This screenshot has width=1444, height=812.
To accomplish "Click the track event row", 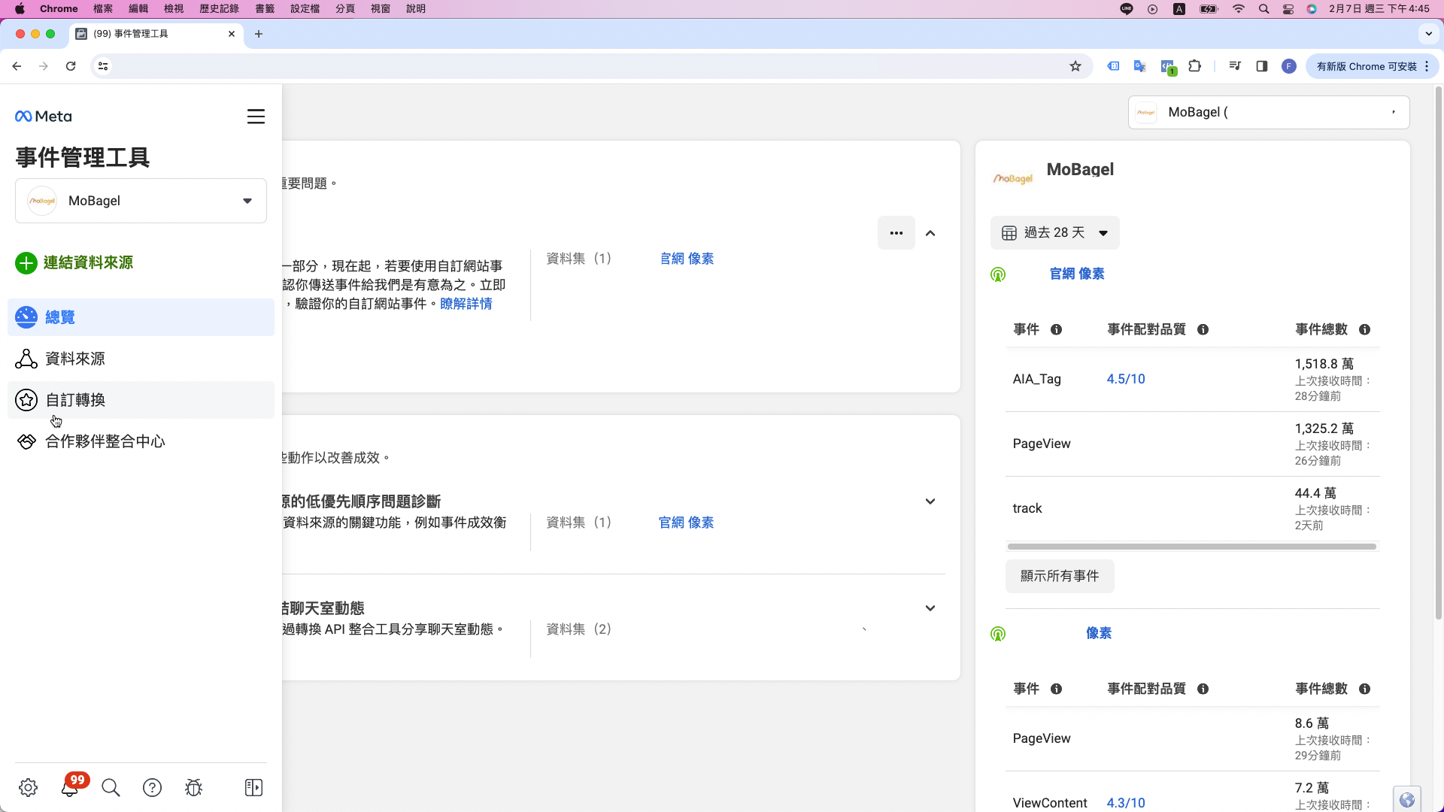I will [x=1192, y=508].
